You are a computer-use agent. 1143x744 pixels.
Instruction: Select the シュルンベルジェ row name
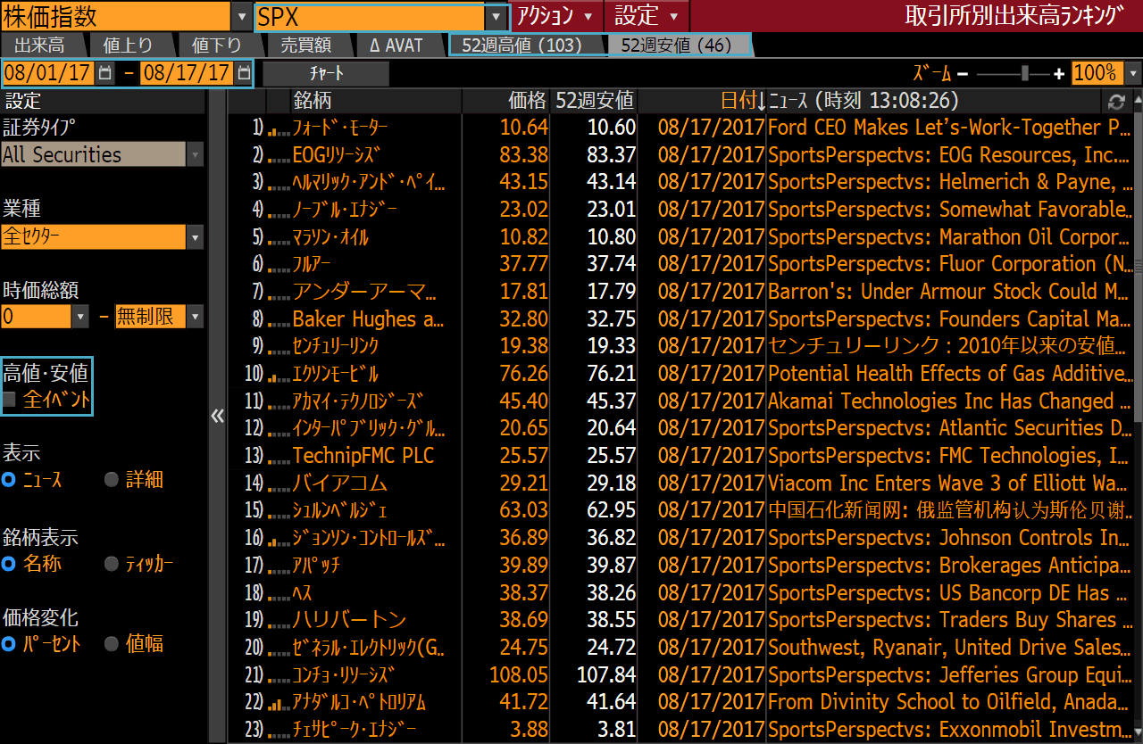[x=340, y=510]
